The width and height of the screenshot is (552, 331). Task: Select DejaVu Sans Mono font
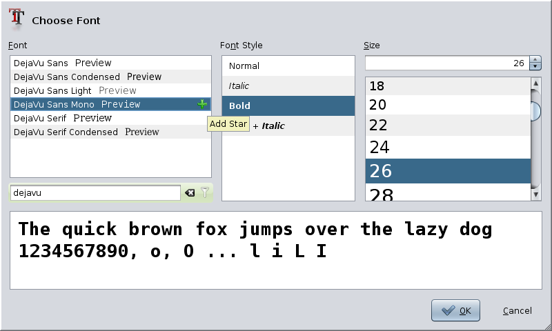110,104
